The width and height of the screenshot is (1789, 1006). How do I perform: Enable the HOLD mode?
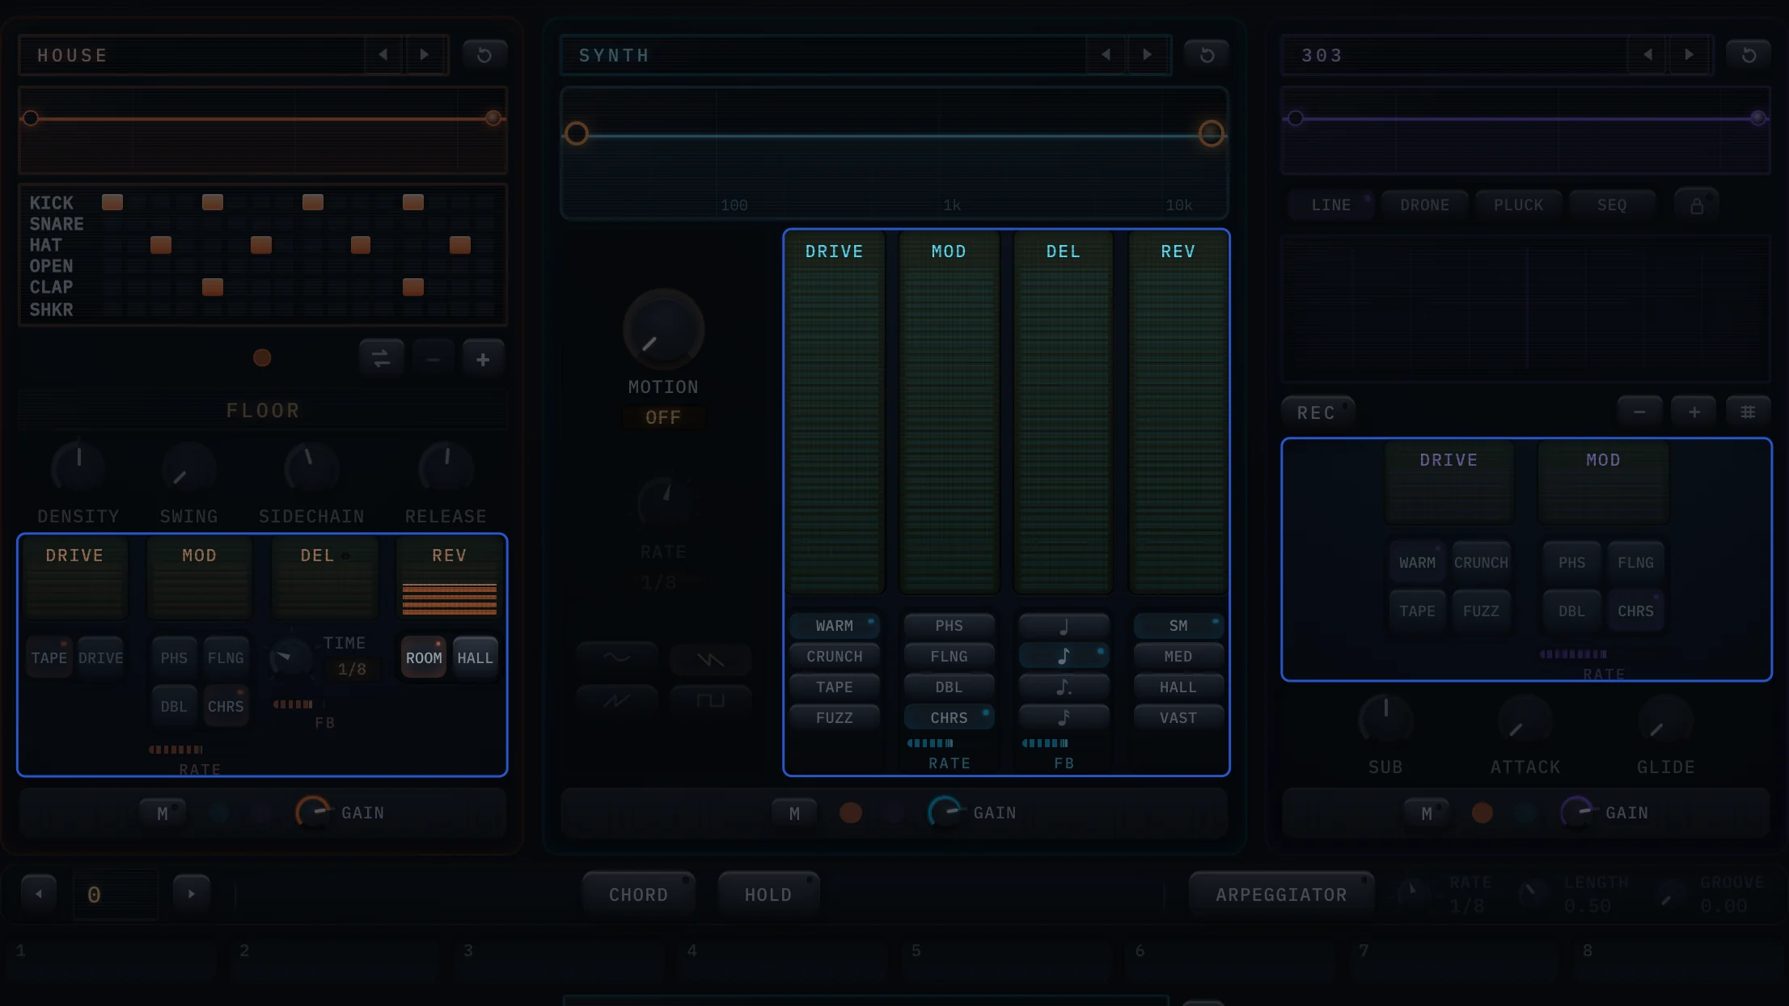point(768,894)
